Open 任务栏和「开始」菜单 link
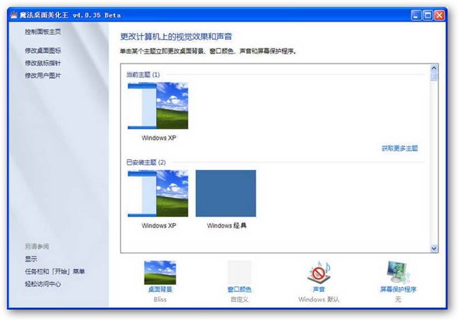The image size is (459, 321). (x=55, y=271)
